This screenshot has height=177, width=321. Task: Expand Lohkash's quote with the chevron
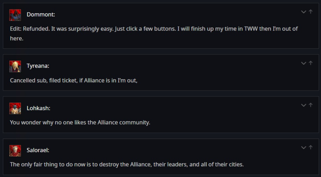click(304, 105)
